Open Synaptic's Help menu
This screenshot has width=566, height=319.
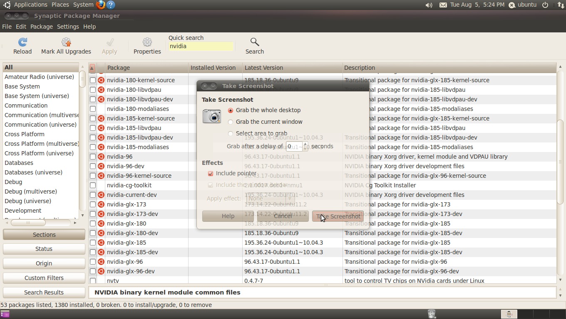tap(89, 27)
